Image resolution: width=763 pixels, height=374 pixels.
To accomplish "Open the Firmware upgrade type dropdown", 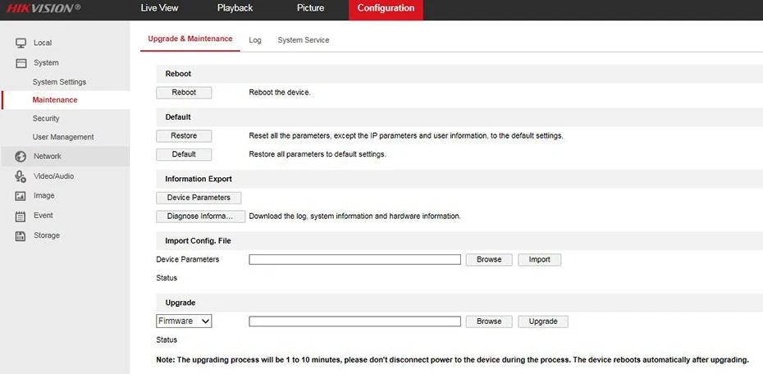I will 184,322.
